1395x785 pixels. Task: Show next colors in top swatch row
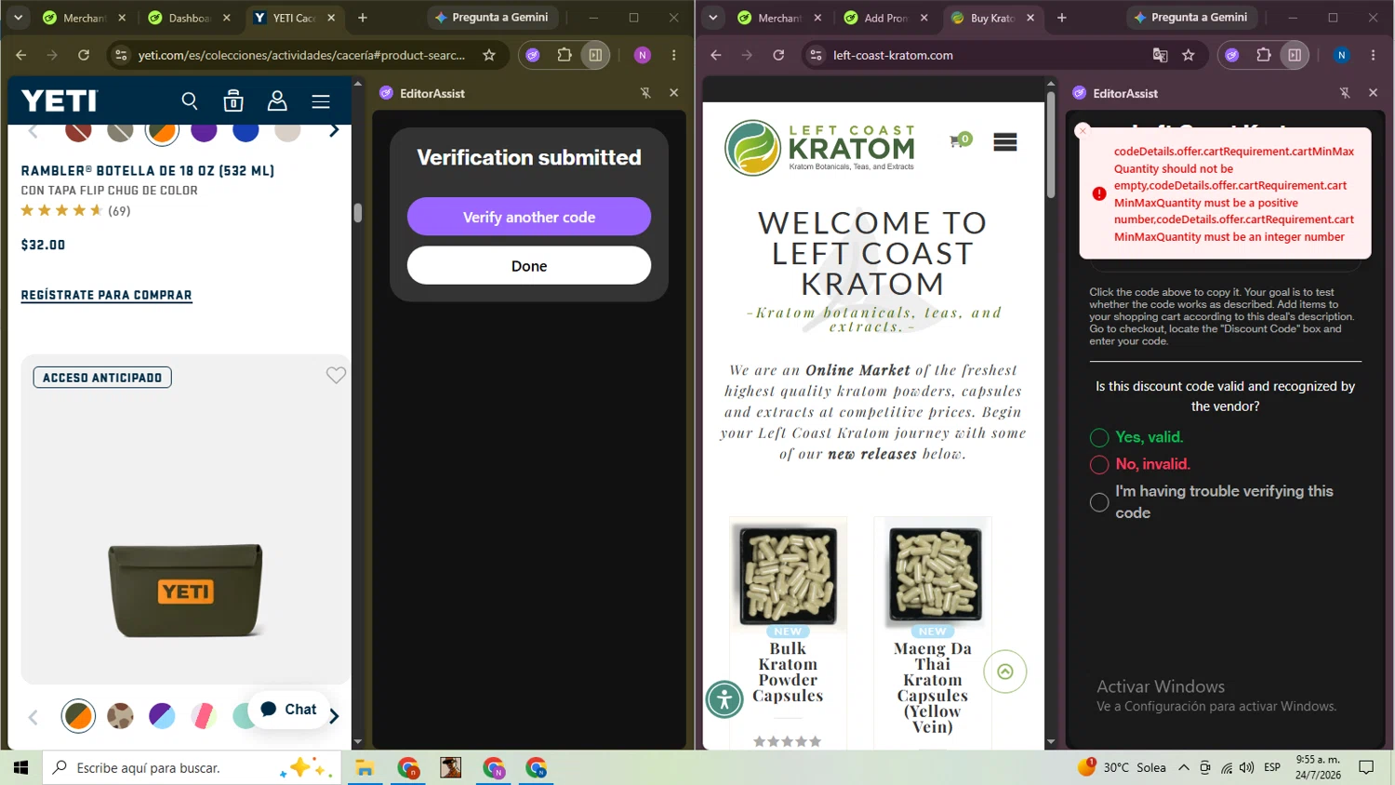pos(334,131)
